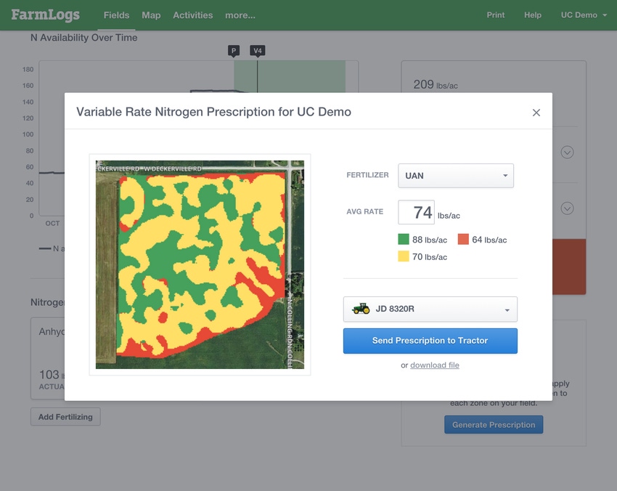Open the JD 8320R tractor dropdown
Image resolution: width=617 pixels, height=491 pixels.
pos(430,309)
